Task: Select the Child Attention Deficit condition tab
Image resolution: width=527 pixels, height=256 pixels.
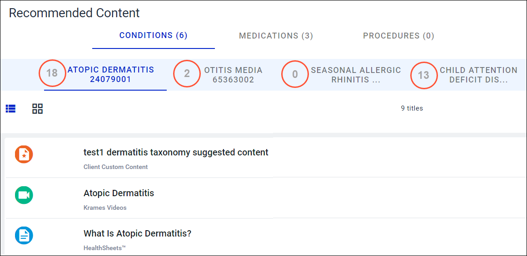Action: click(x=478, y=75)
